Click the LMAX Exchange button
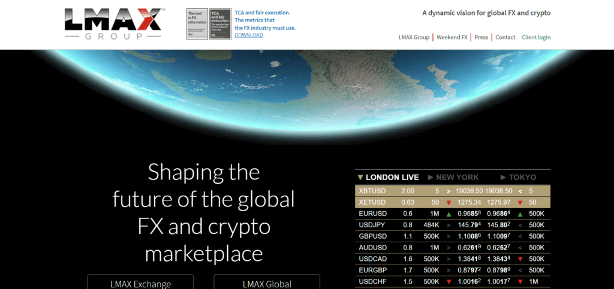The width and height of the screenshot is (614, 289). (x=140, y=284)
